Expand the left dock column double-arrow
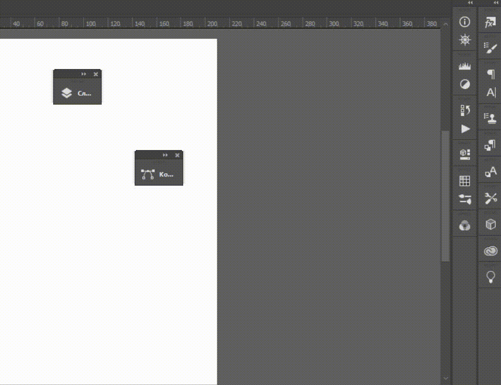501x385 pixels. click(470, 3)
